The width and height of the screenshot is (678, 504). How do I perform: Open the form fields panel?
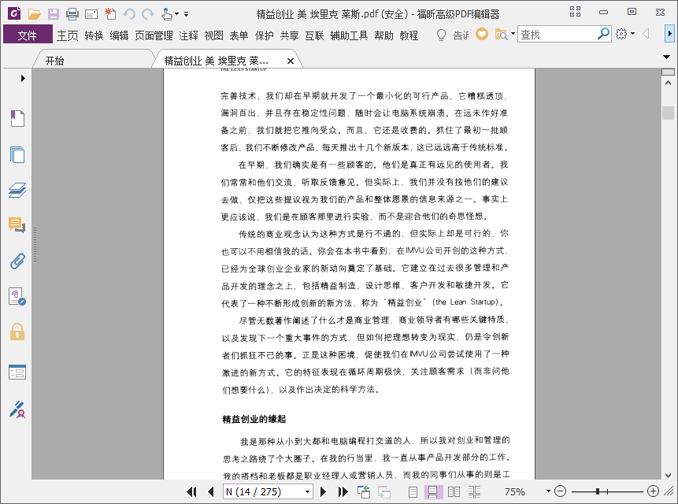point(17,372)
